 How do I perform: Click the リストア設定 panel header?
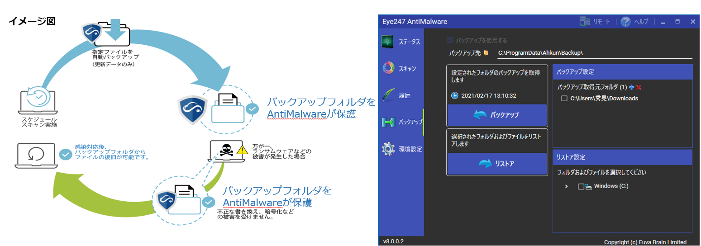pos(623,157)
